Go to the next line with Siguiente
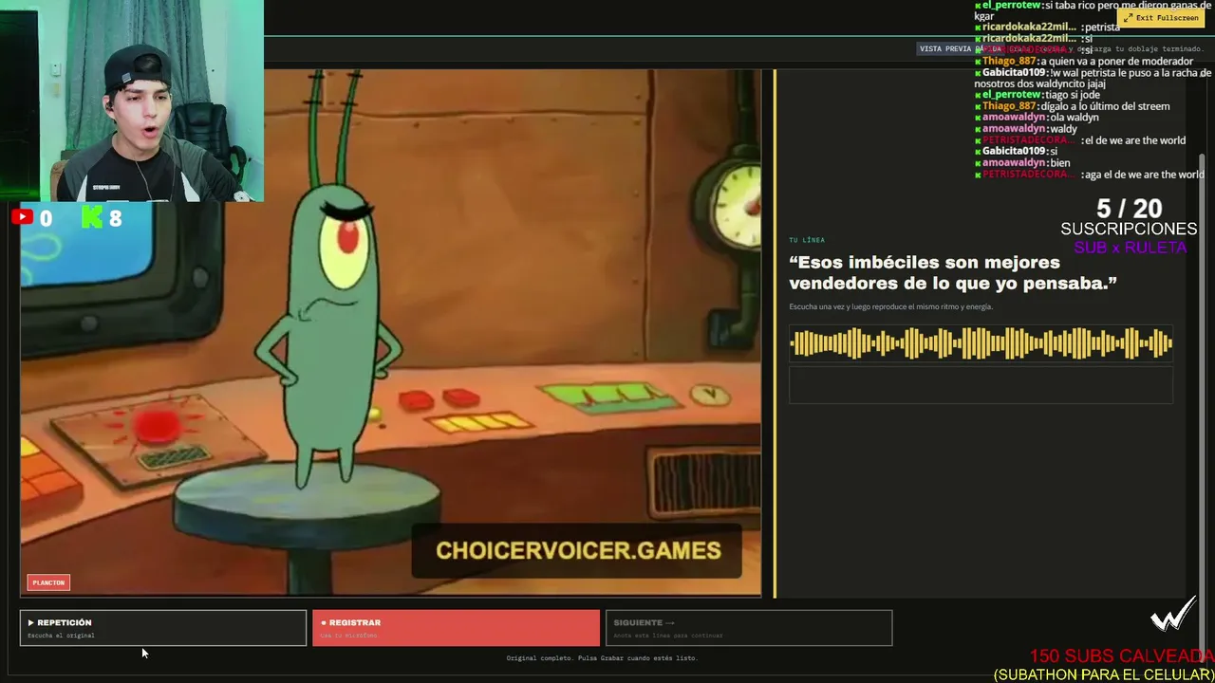Screen dimensions: 1215x683 (x=749, y=628)
